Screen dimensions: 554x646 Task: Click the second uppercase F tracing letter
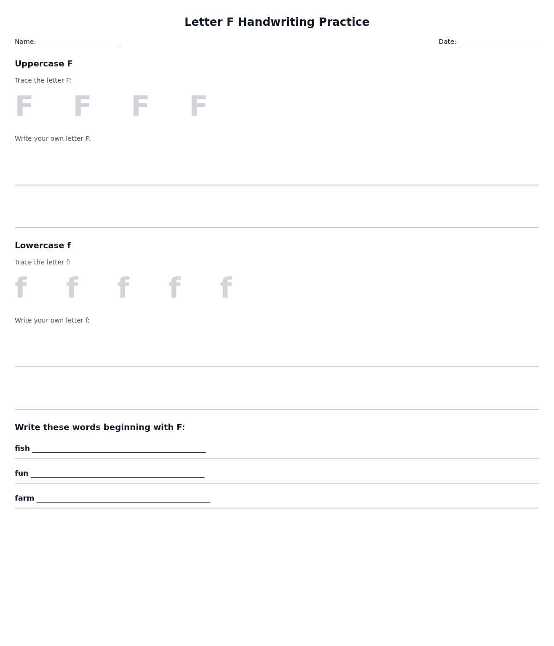82,107
